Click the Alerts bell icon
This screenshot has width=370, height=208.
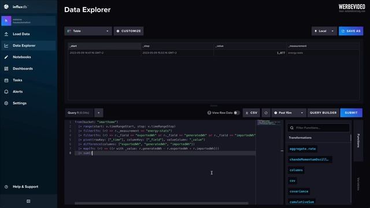tap(6, 91)
